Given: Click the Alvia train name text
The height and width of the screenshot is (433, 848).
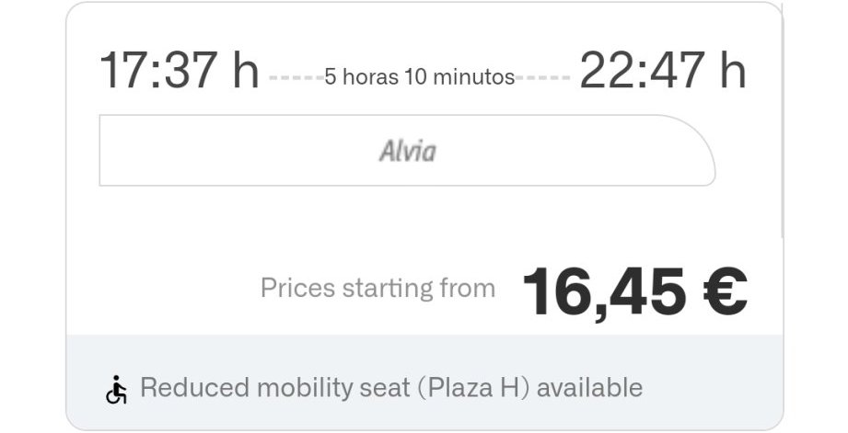Looking at the screenshot, I should tap(407, 151).
